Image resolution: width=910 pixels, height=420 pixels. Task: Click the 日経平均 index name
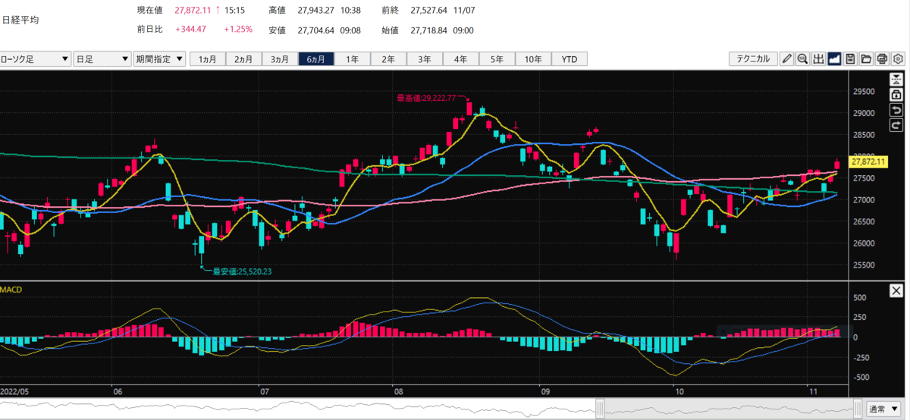click(20, 20)
